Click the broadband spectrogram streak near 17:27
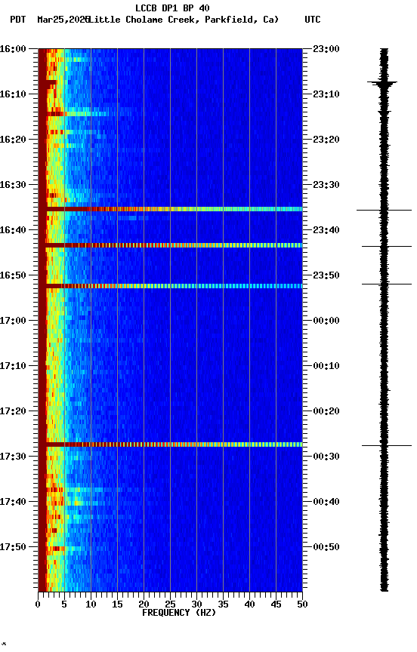The image size is (417, 652). pyautogui.click(x=170, y=444)
